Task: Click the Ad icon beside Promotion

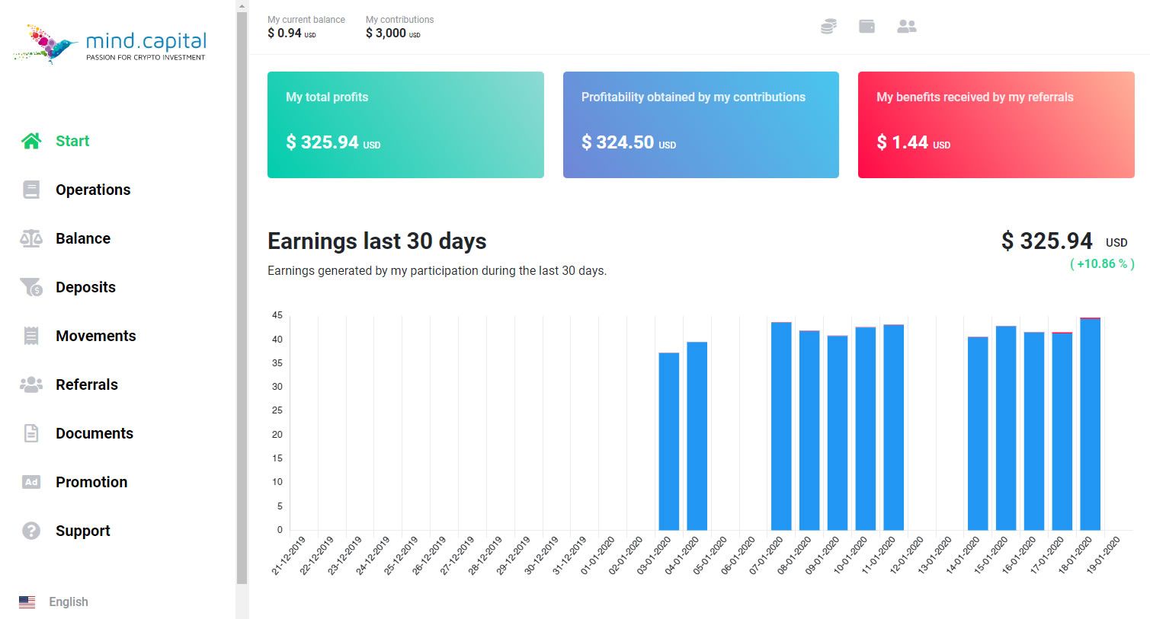Action: click(x=31, y=482)
